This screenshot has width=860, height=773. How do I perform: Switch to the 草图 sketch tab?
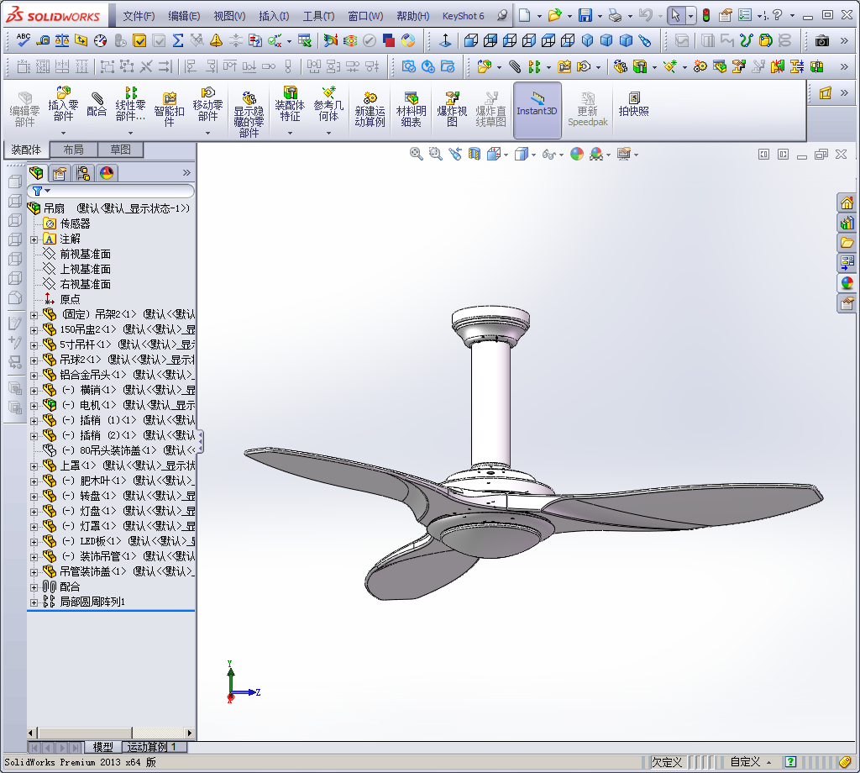click(x=121, y=150)
